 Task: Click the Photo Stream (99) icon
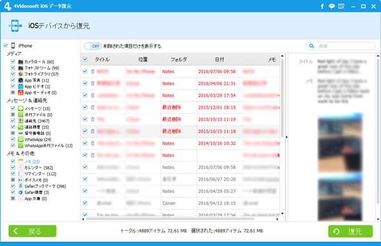[21, 68]
